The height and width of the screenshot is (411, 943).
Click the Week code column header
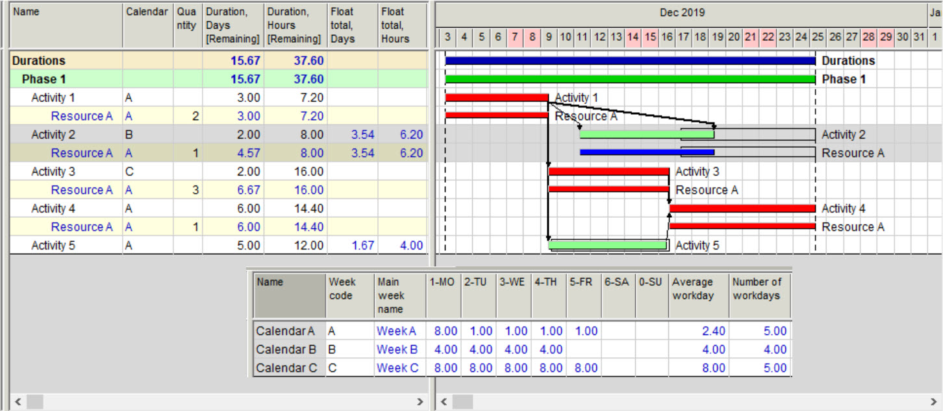349,296
